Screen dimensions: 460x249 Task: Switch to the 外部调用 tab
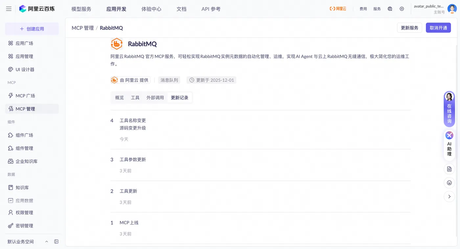coord(155,98)
